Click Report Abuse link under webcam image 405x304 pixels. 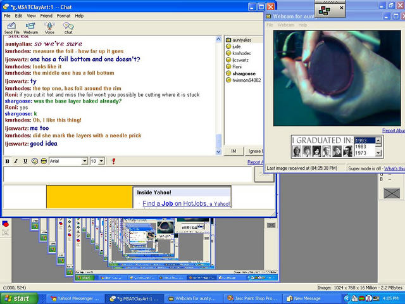tap(394, 130)
